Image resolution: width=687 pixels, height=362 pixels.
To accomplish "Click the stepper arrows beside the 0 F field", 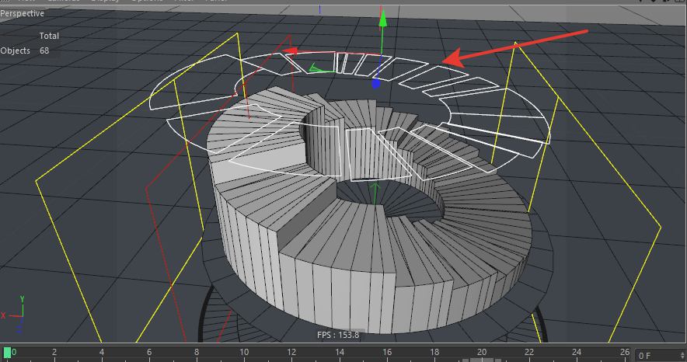I will (x=682, y=356).
